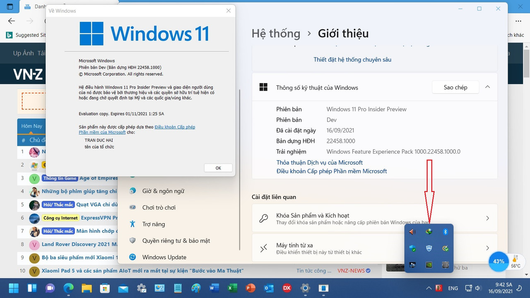Open ENG language switcher in taskbar
The width and height of the screenshot is (530, 298).
coord(453,288)
